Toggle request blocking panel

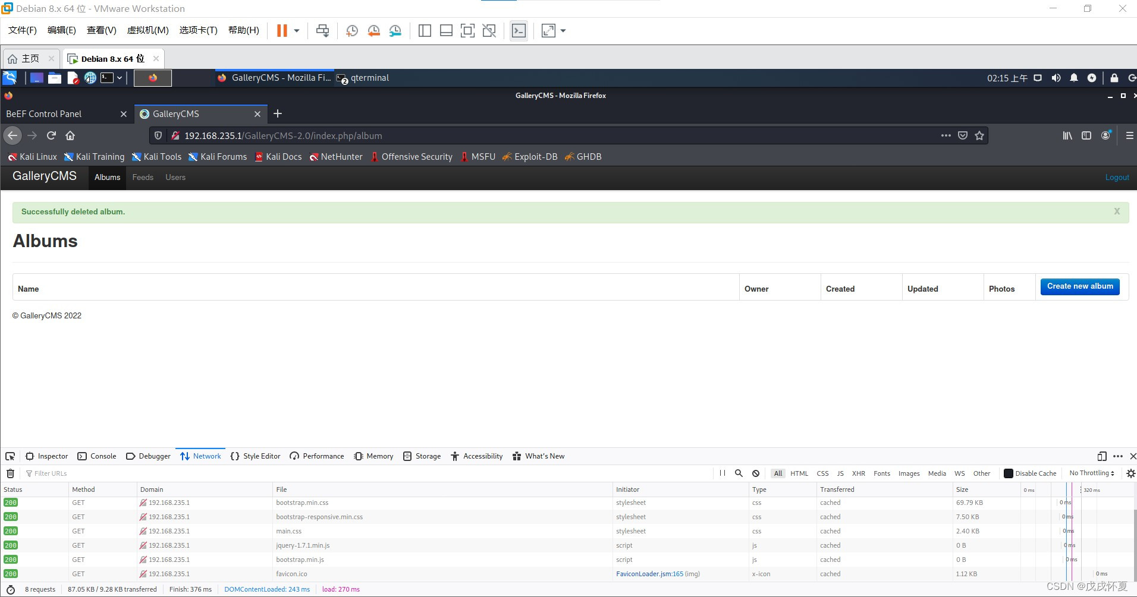tap(756, 473)
